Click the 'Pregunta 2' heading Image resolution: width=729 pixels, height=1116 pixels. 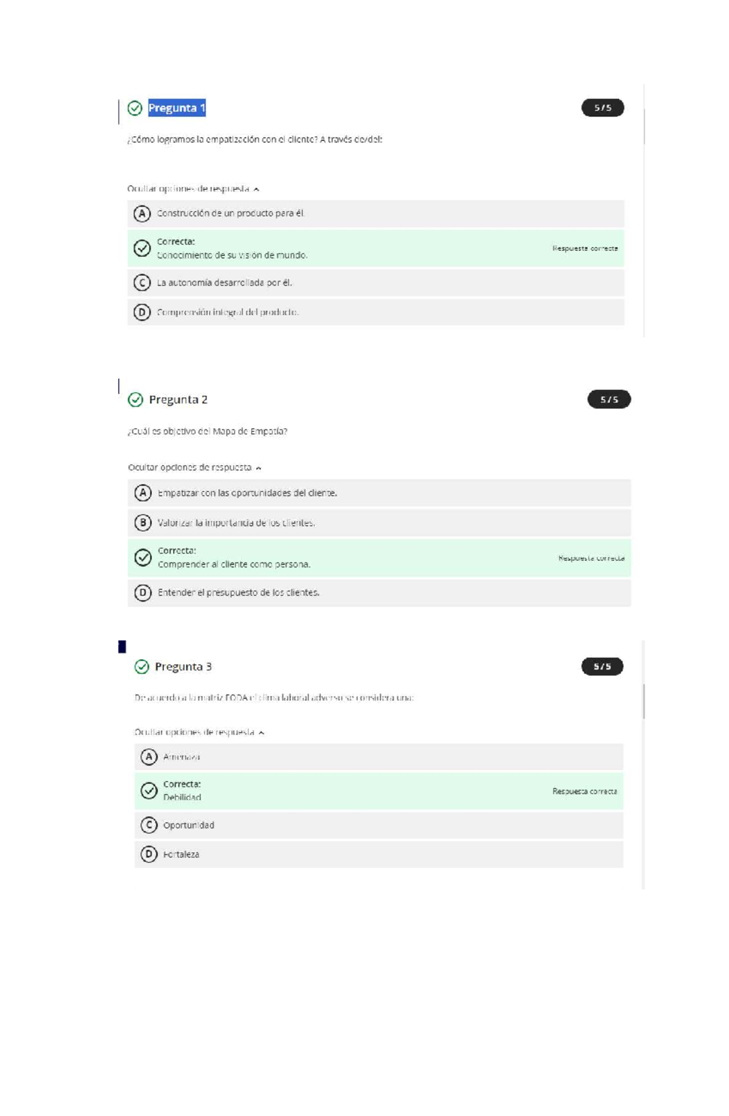point(178,400)
